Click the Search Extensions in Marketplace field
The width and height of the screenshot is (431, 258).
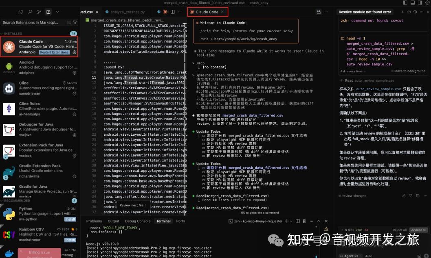point(31,22)
